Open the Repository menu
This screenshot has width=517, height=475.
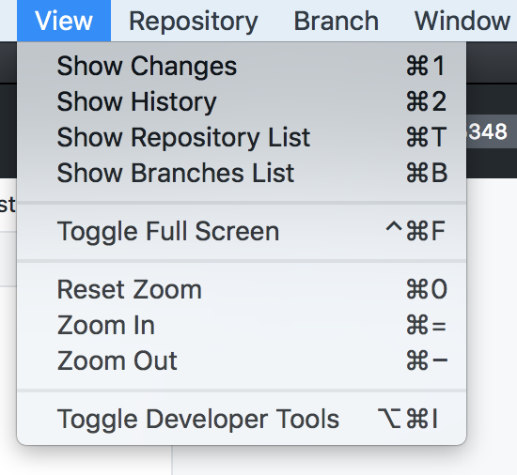(x=194, y=21)
